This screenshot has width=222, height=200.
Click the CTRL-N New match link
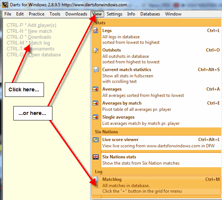(29, 31)
